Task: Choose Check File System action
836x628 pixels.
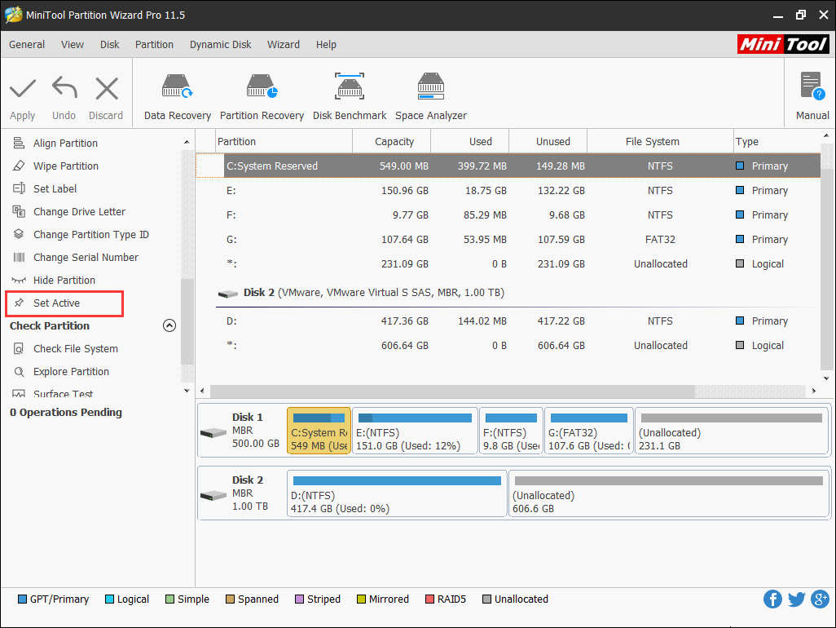Action: 76,349
